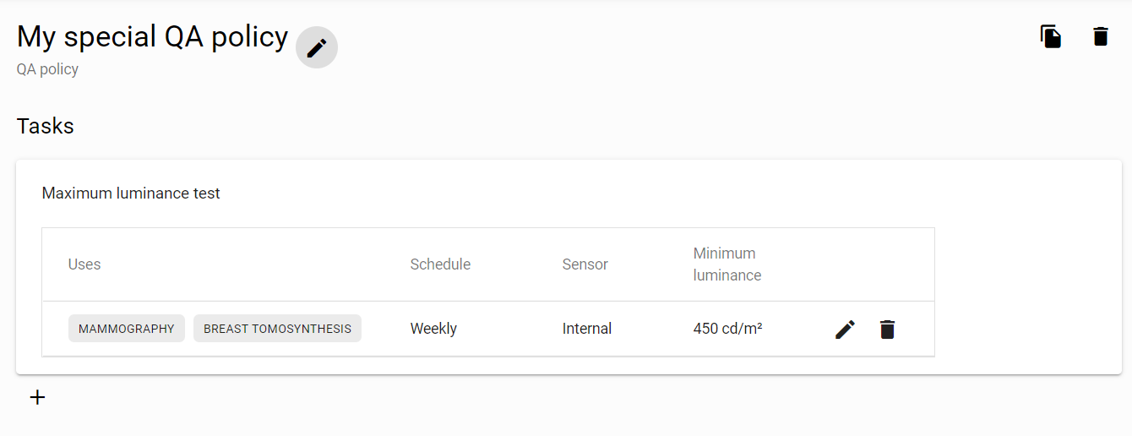The height and width of the screenshot is (436, 1132).
Task: Add a new task with the plus icon
Action: coord(37,397)
